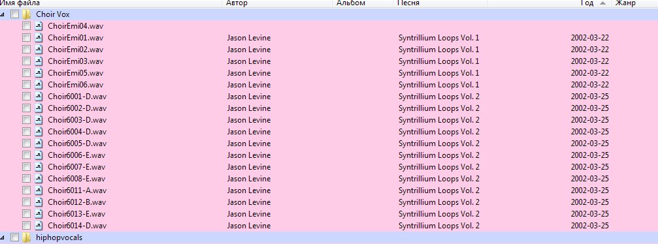The image size is (658, 244).
Task: Select file name Choir6011-A.wav
Action: pos(77,191)
